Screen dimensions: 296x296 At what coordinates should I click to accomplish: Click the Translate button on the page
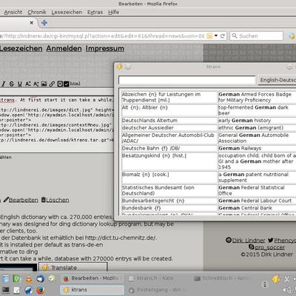(73, 267)
